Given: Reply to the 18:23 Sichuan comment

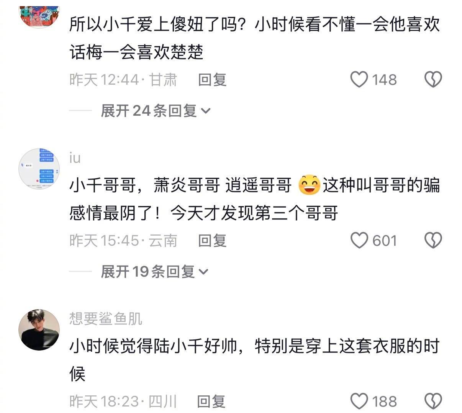Looking at the screenshot, I should pyautogui.click(x=211, y=402).
